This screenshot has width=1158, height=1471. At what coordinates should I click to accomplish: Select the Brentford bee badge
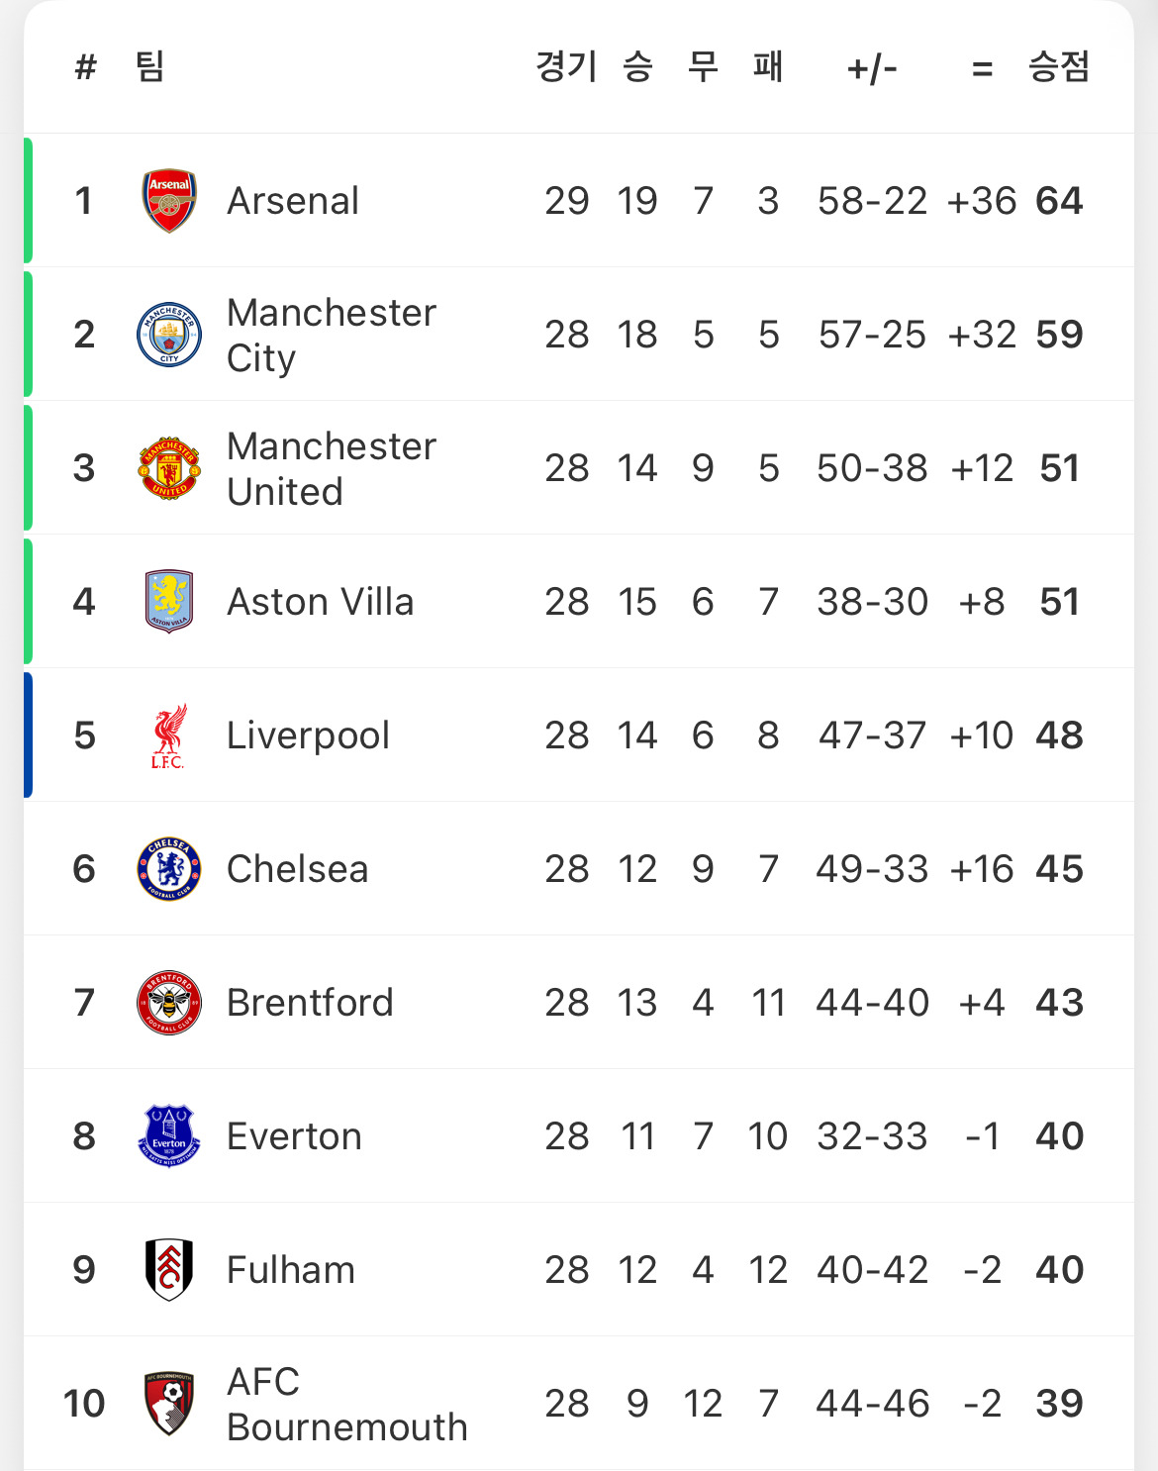coord(169,1003)
